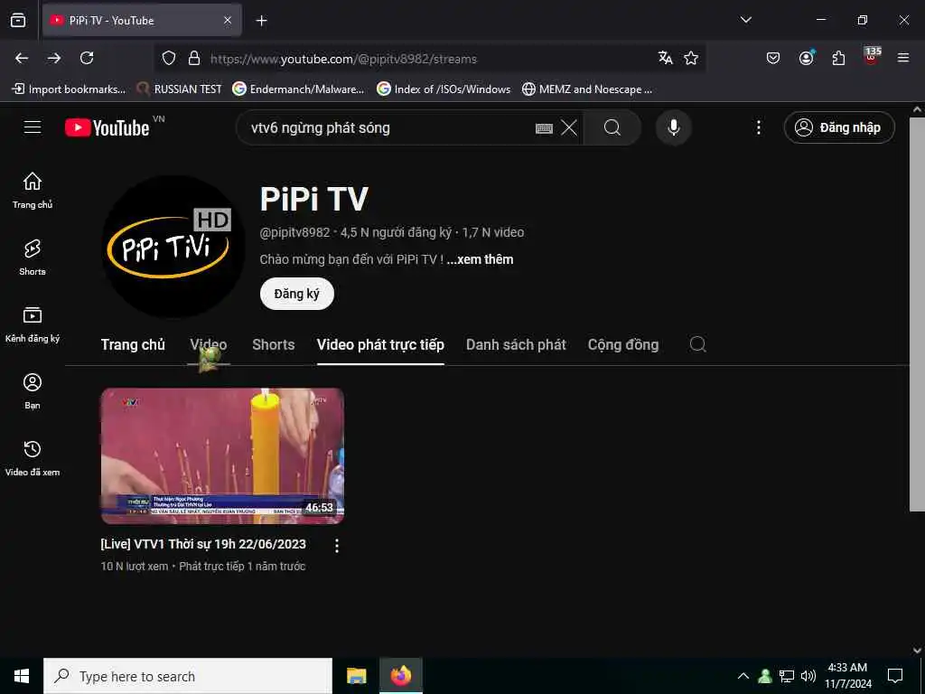Subscribe with the Đăng ký button

coord(296,294)
